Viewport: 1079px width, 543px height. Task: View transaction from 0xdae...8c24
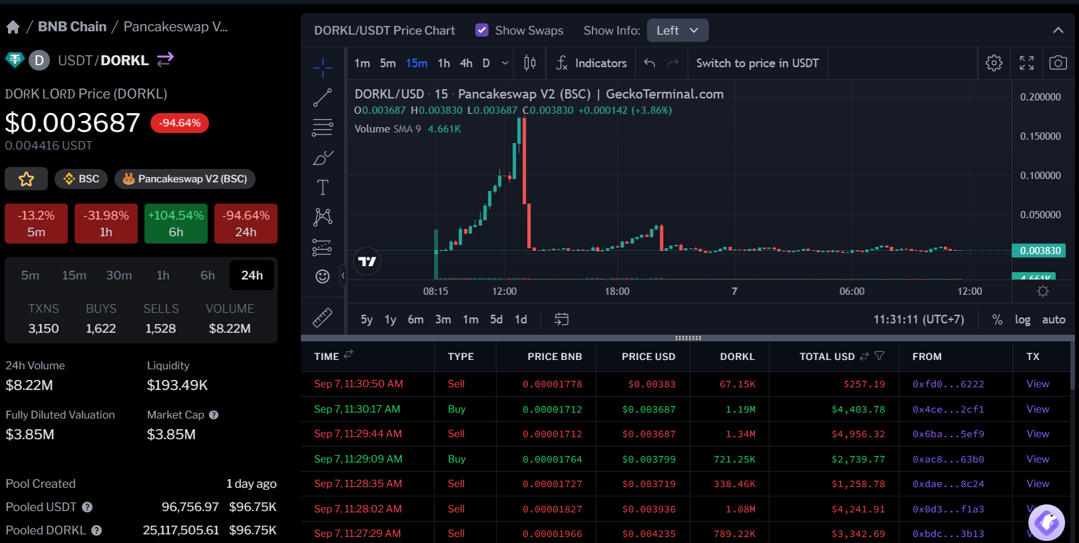pos(1038,484)
